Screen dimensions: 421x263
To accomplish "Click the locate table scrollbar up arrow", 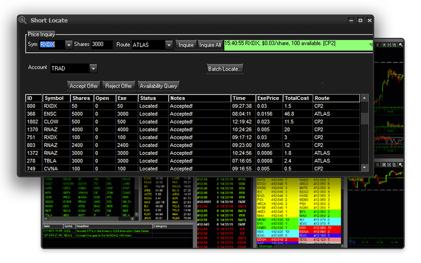I will [x=364, y=98].
